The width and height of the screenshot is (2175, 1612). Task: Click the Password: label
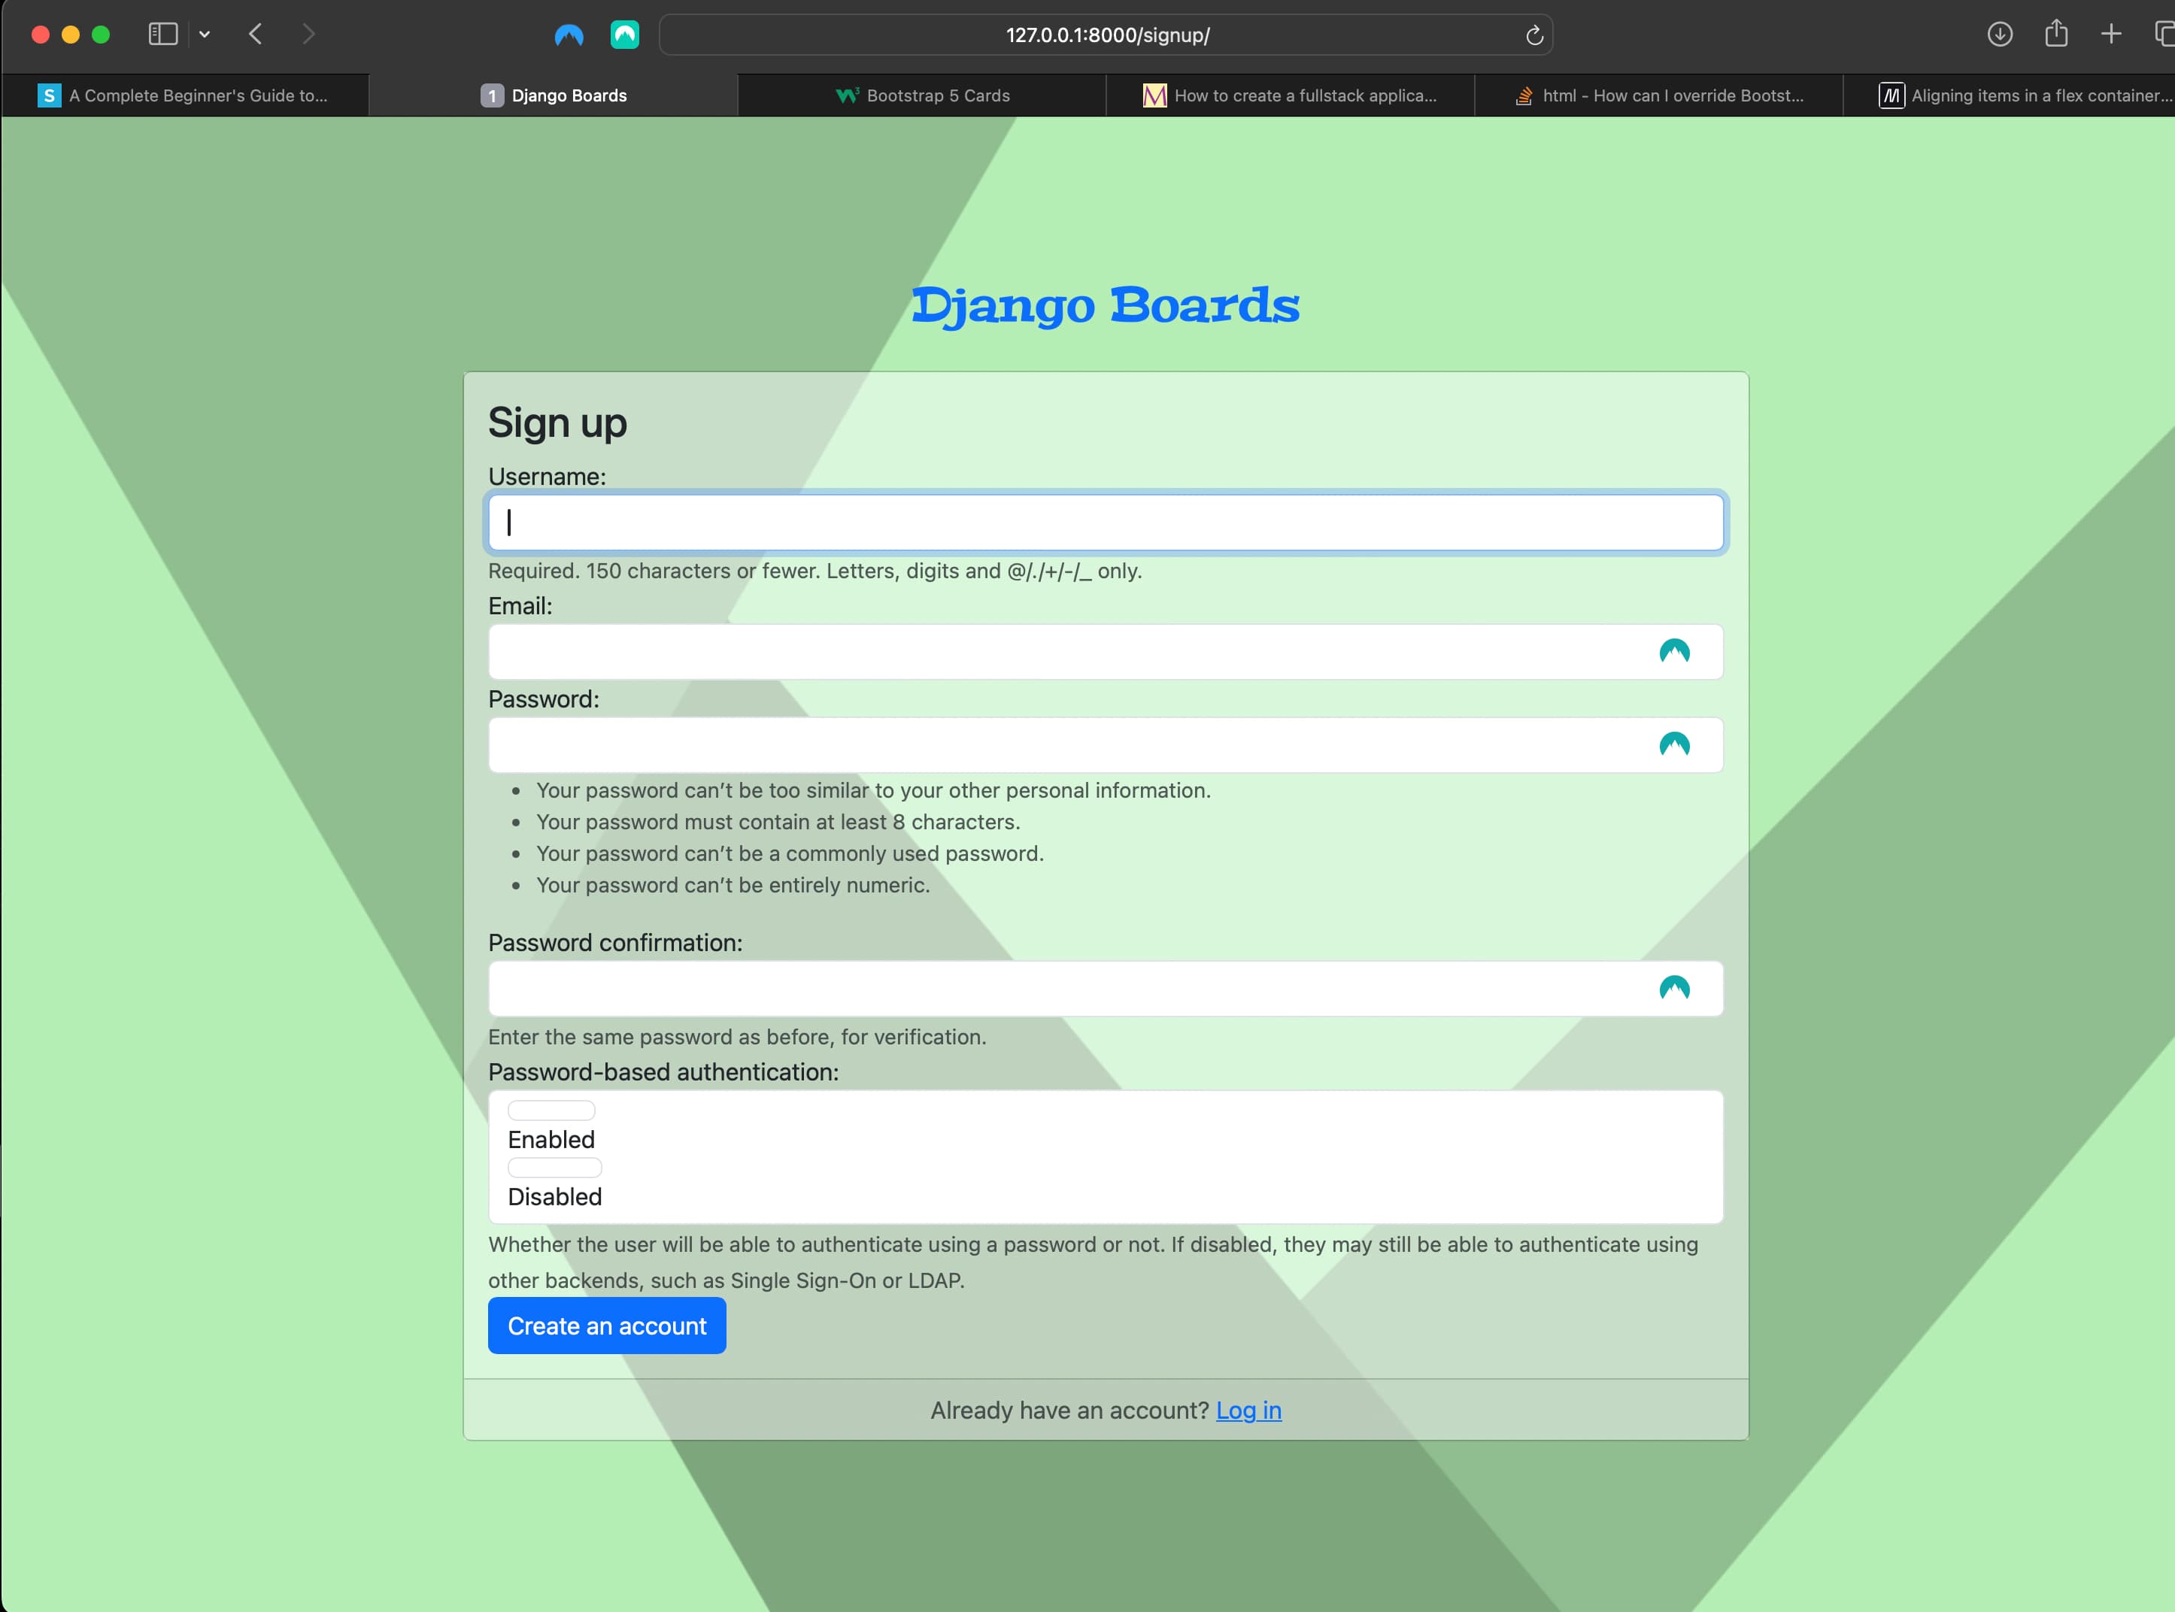click(x=544, y=698)
